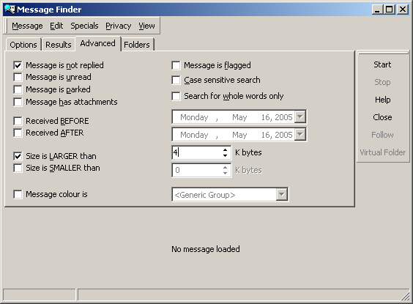Check Case sensitive search
This screenshot has width=413, height=304.
coord(176,80)
